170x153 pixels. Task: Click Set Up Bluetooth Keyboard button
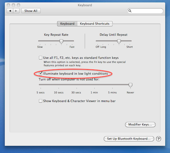129,139
